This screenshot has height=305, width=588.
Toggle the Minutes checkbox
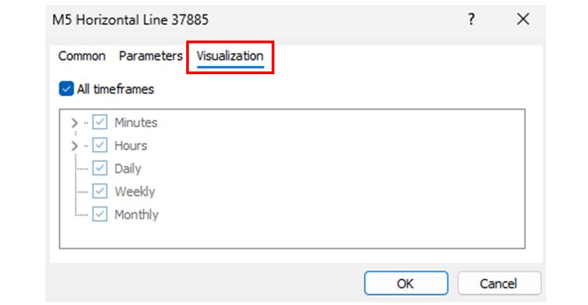(100, 122)
